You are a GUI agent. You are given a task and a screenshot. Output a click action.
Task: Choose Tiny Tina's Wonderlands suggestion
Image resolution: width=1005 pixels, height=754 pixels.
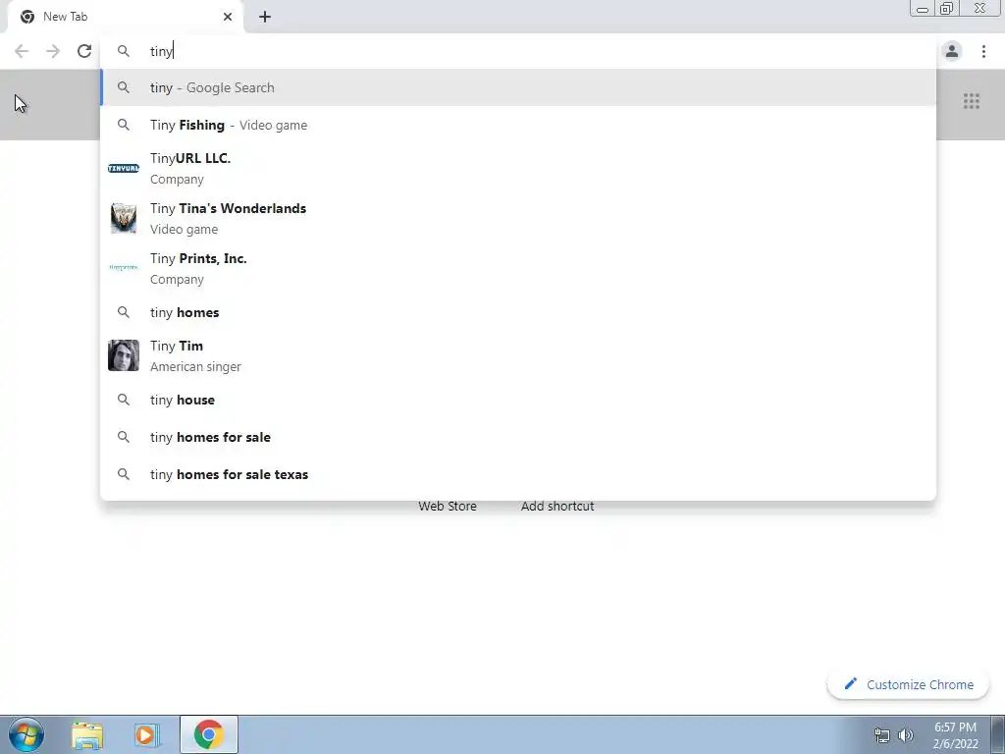(518, 218)
